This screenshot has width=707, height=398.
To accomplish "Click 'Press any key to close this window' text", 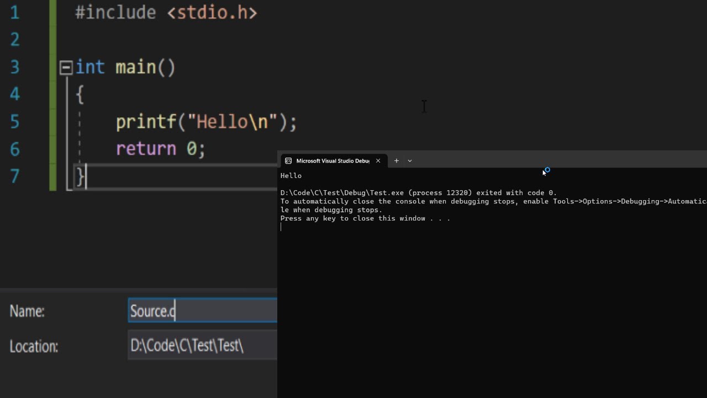I will coord(365,218).
